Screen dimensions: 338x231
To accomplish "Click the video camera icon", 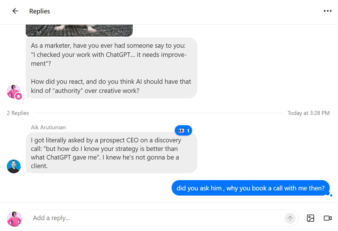I will pos(327,218).
